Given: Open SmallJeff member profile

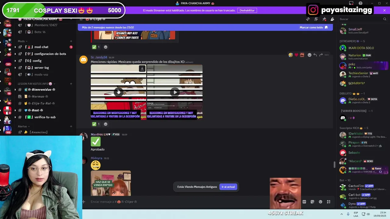Looking at the screenshot, I should 363,31.
